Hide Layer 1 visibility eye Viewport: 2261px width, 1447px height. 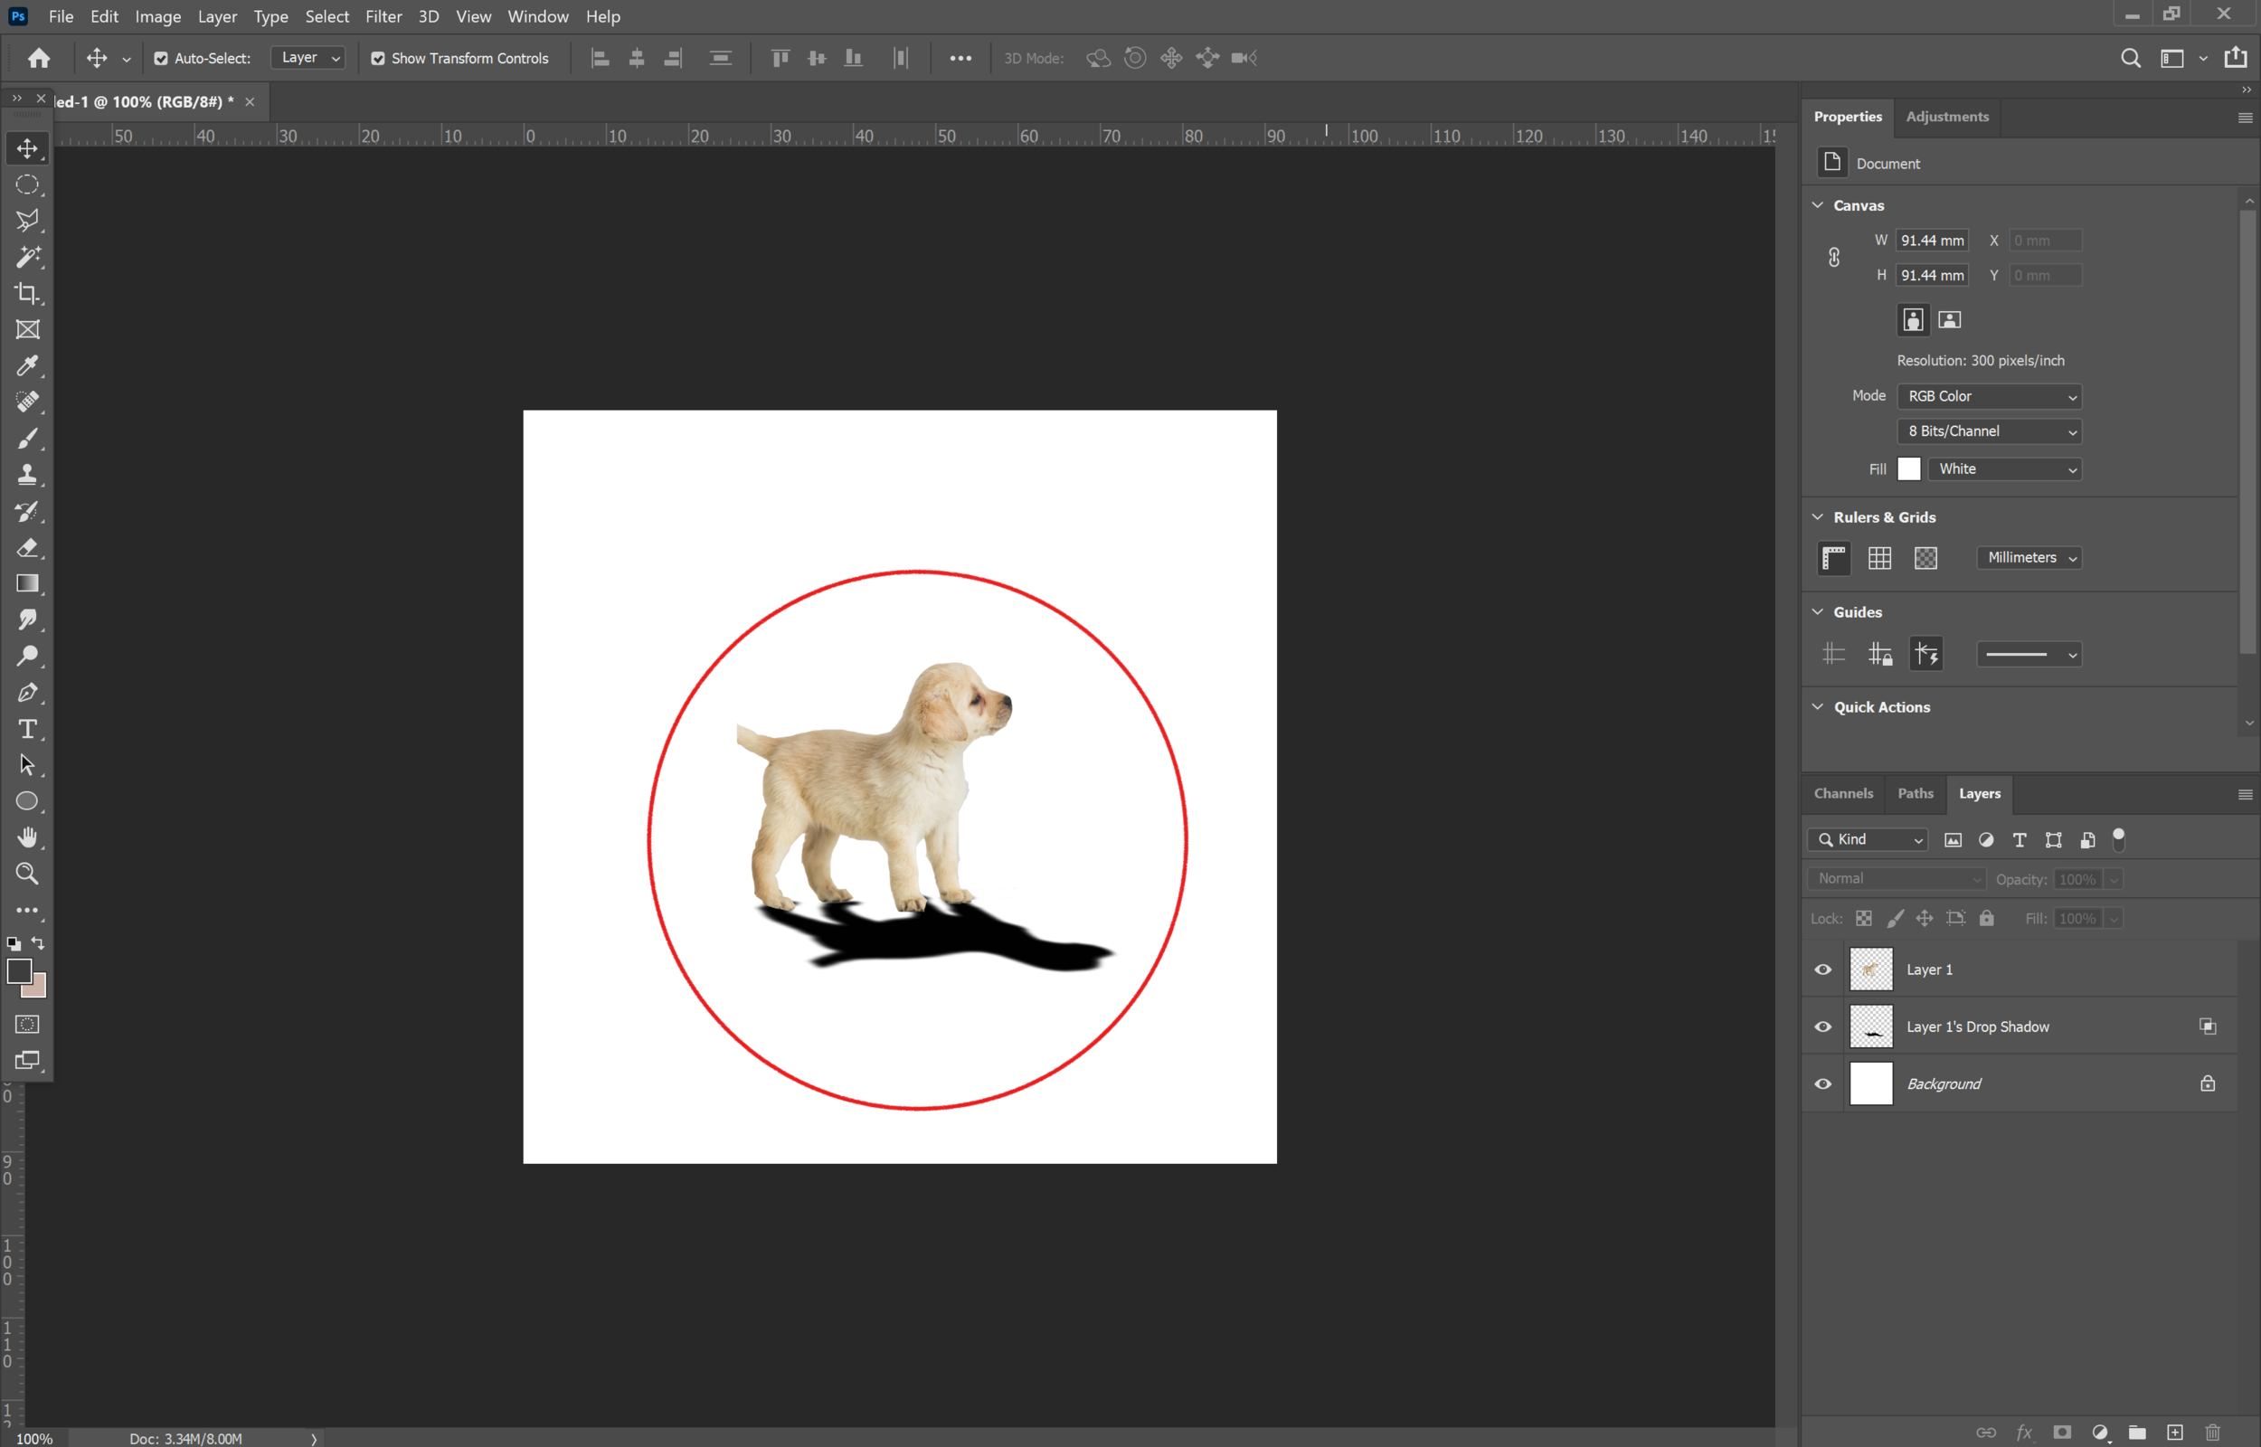[1823, 969]
